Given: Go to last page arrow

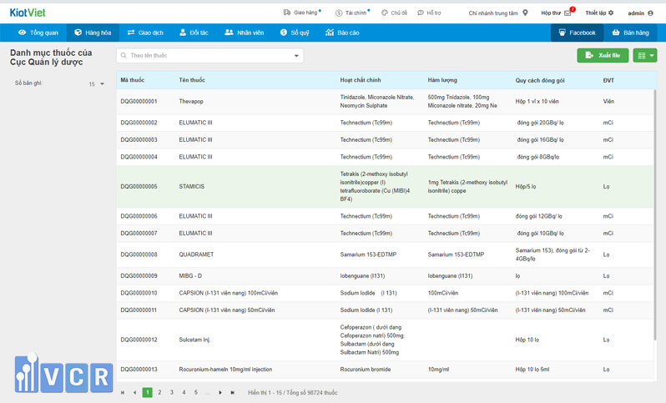Looking at the screenshot, I should (x=232, y=393).
